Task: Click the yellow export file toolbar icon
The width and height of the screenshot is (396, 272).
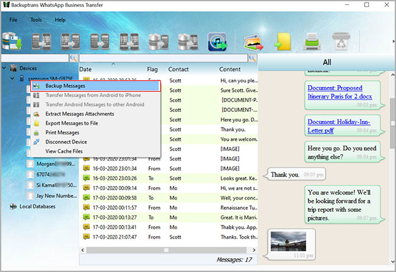Action: click(281, 42)
